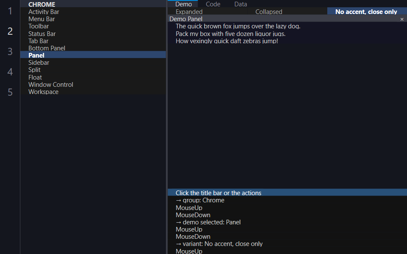
Task: Switch to group number 3 in the left rail
Action: [10, 52]
